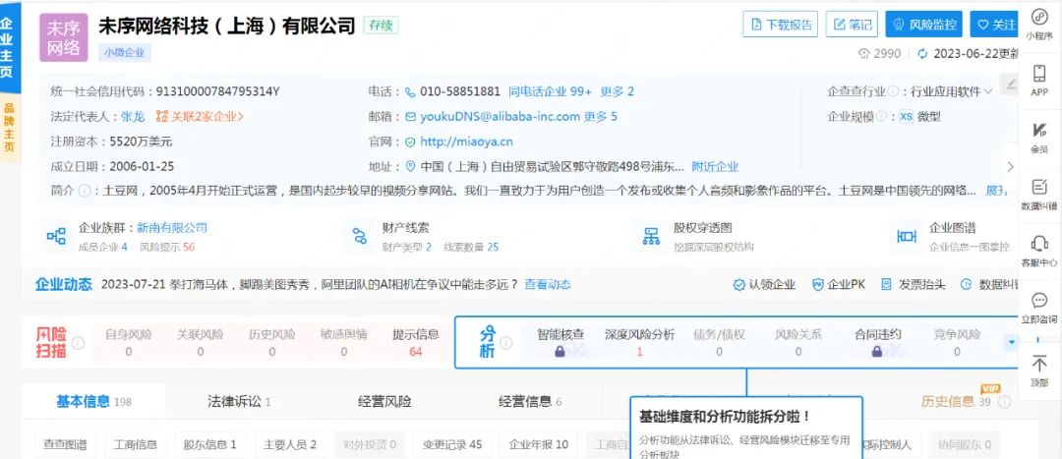Viewport: 1062px width, 459px height.
Task: Switch to the 品牌主页 side tab
Action: click(9, 128)
